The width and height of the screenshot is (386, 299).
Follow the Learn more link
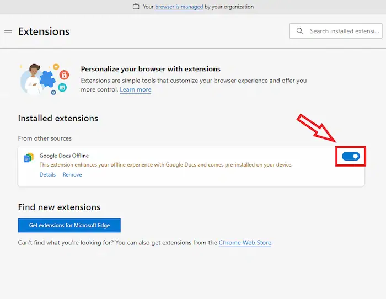[136, 89]
